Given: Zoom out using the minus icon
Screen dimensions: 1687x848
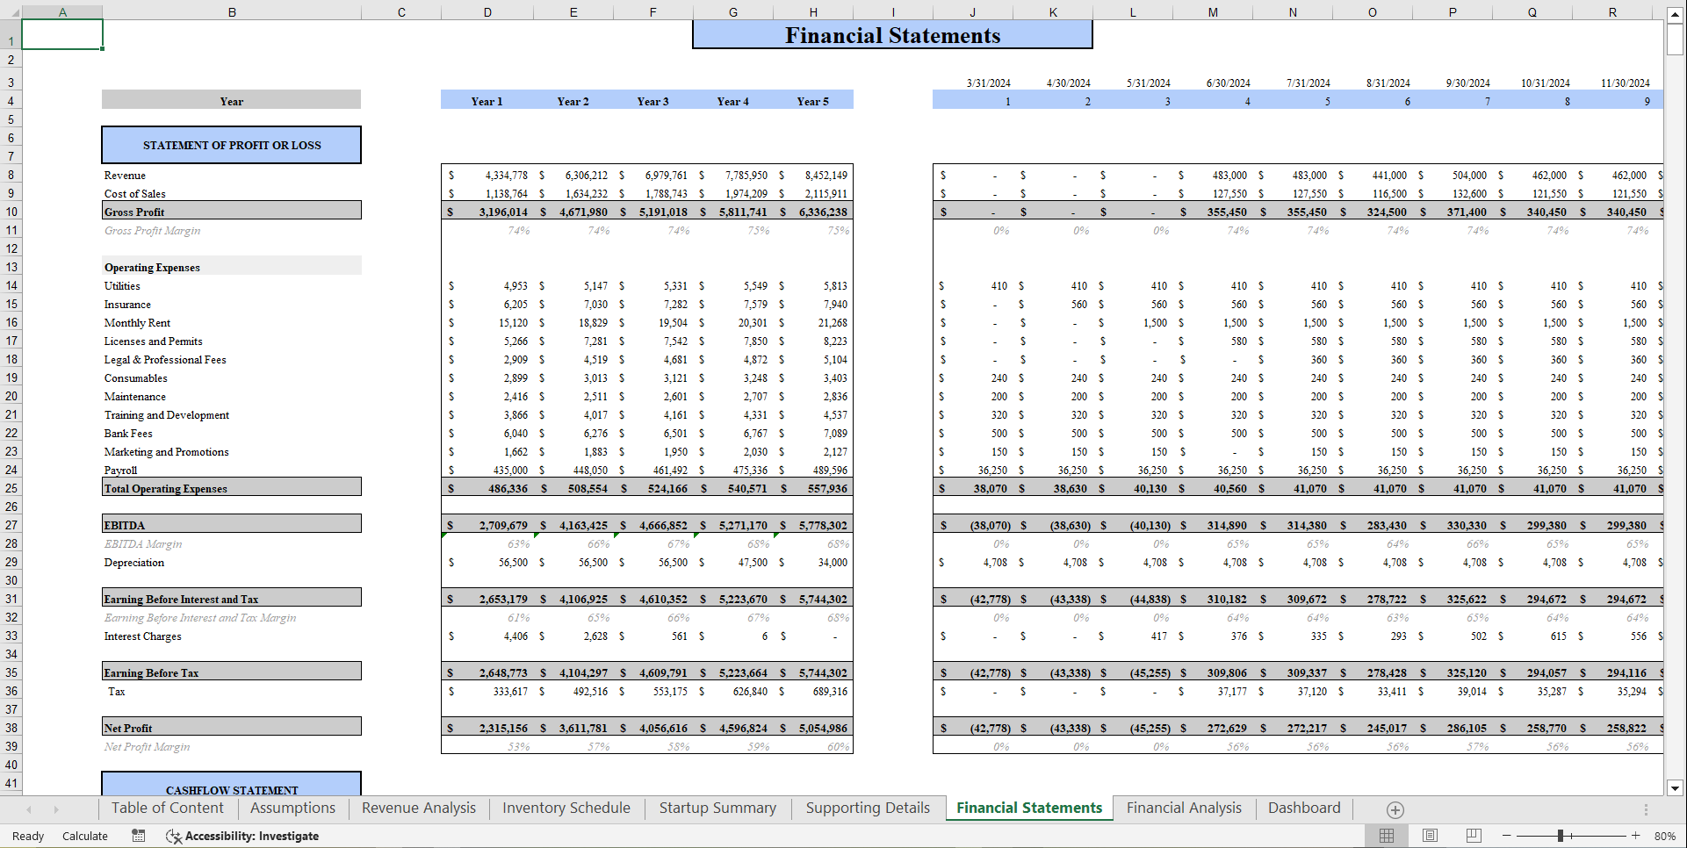Looking at the screenshot, I should (x=1508, y=835).
